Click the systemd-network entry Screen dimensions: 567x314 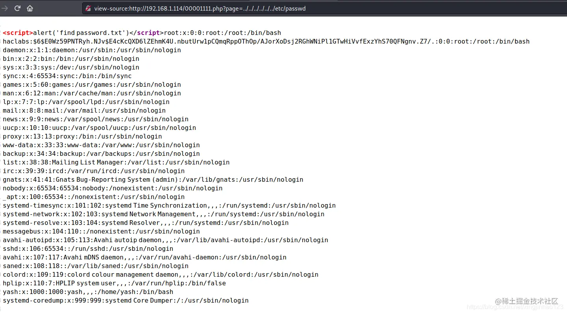164,214
